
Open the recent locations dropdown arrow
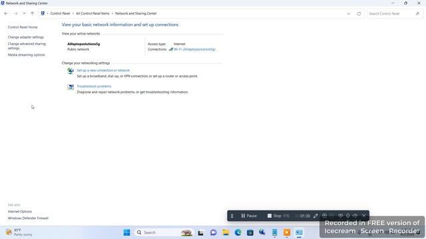click(24, 13)
